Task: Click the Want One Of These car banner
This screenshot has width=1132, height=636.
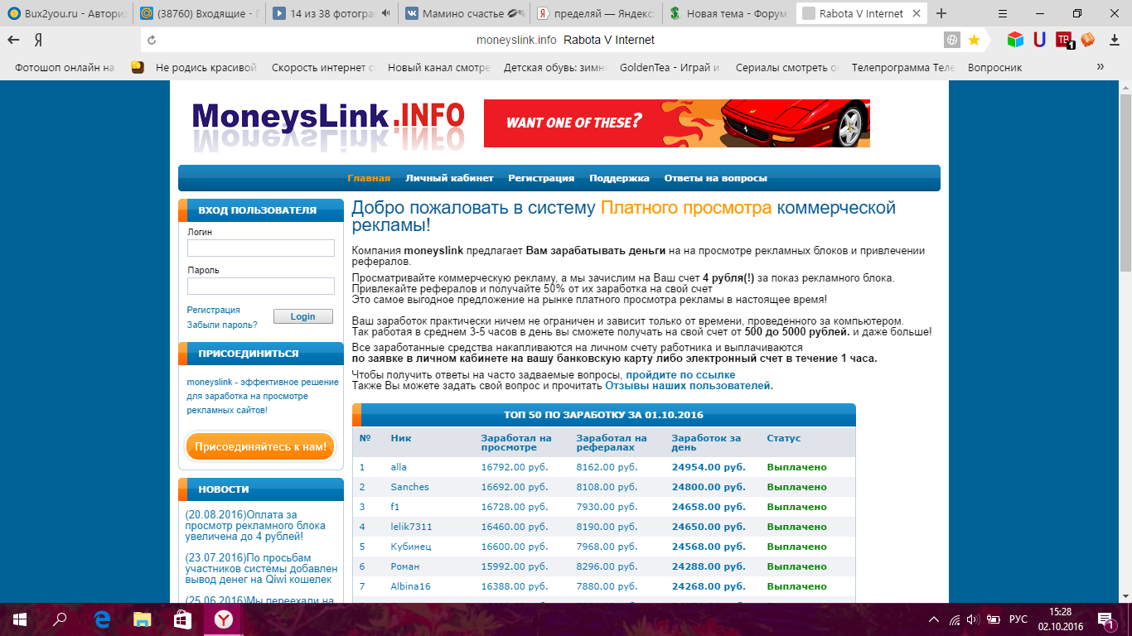Action: point(677,123)
